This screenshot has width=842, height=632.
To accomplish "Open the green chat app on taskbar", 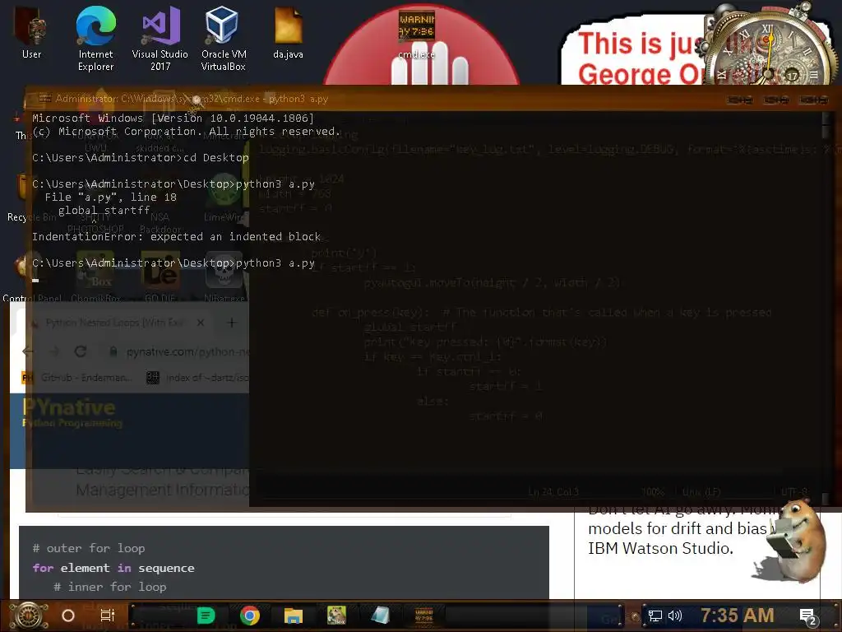I will tap(206, 616).
